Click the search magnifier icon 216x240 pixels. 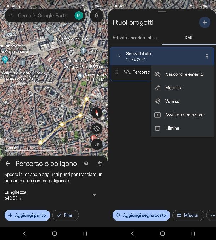(x=11, y=16)
